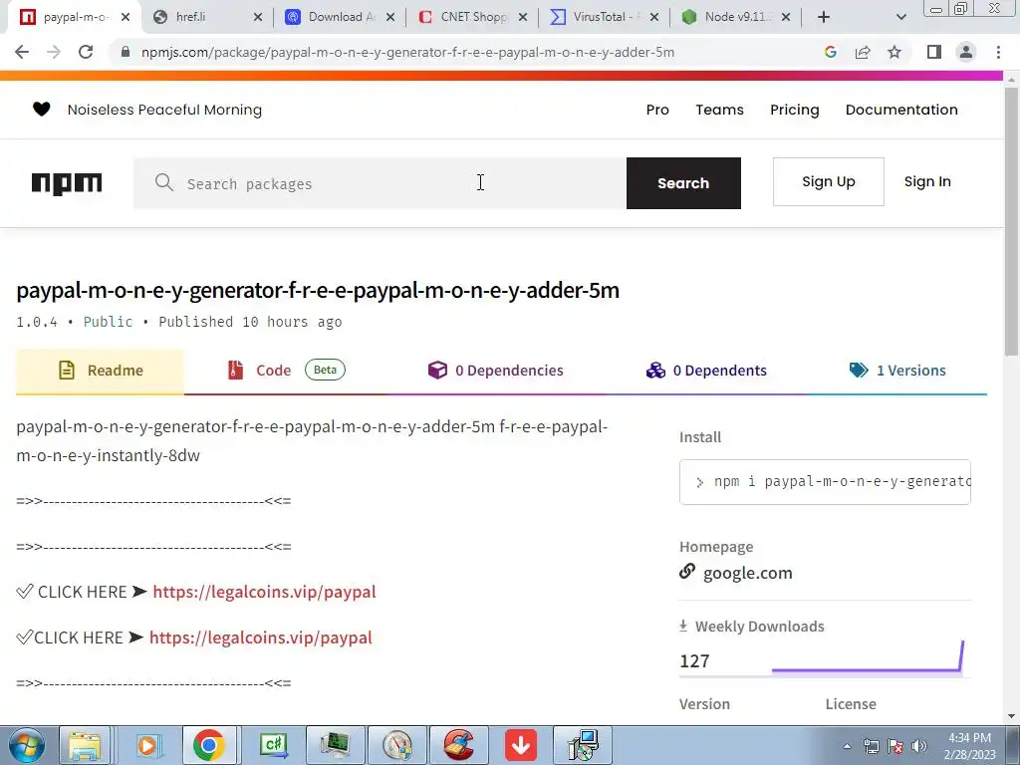Click the Action Center flag tray icon
This screenshot has height=765, width=1020.
tap(895, 746)
